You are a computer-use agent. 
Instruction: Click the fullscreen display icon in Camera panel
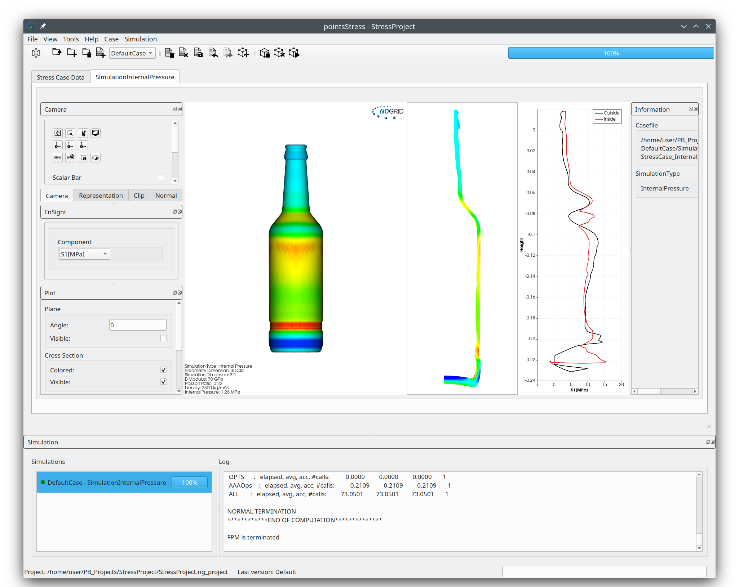click(95, 133)
